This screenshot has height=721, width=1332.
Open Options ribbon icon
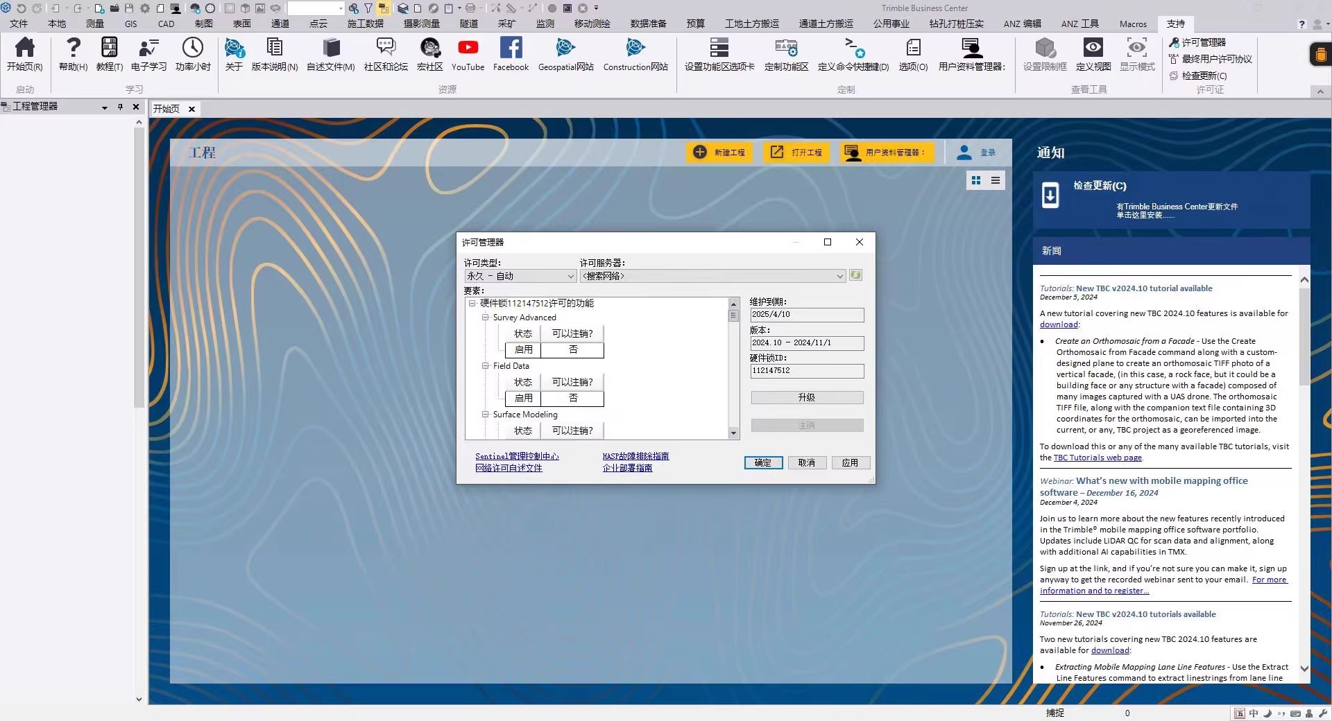[913, 53]
